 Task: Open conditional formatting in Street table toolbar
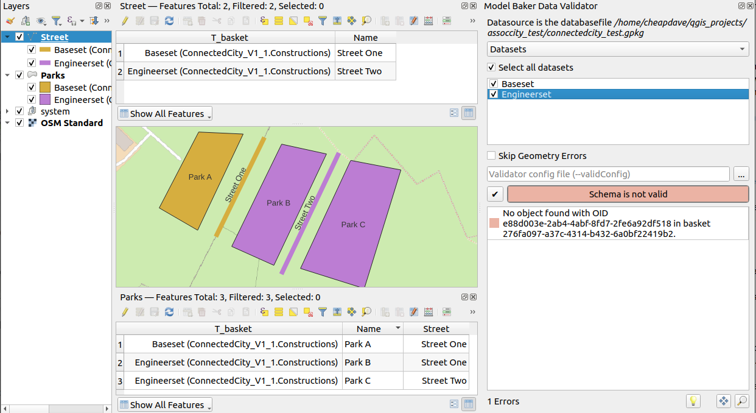coord(447,21)
